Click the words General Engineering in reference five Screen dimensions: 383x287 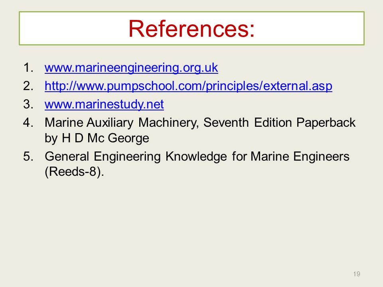pos(103,157)
